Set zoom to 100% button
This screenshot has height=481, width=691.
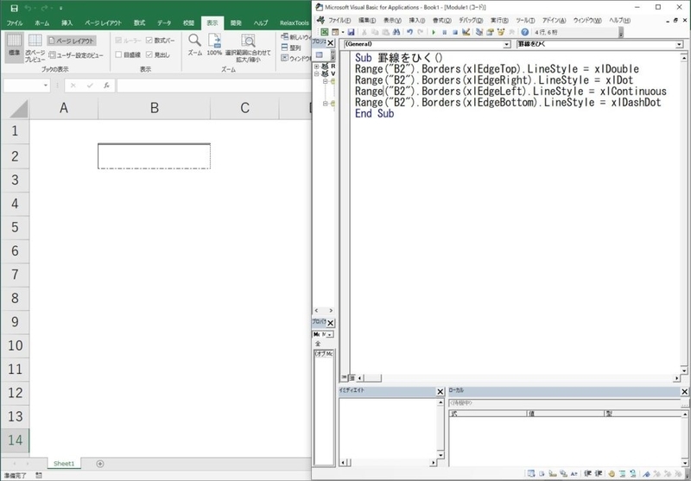tap(214, 45)
